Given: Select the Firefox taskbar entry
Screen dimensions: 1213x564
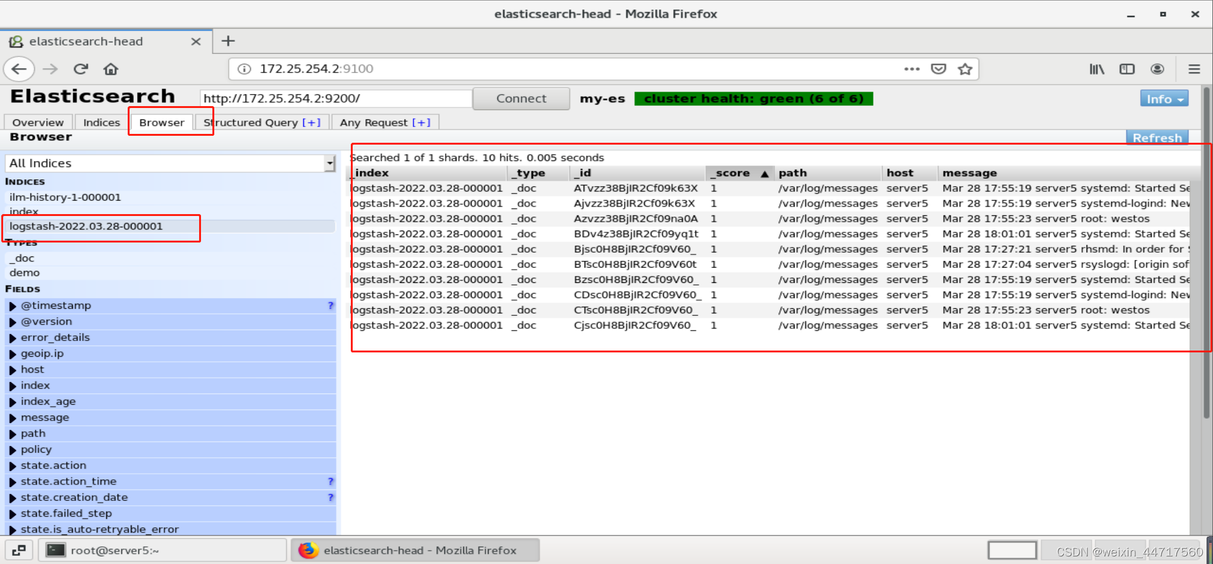Looking at the screenshot, I should pyautogui.click(x=415, y=550).
